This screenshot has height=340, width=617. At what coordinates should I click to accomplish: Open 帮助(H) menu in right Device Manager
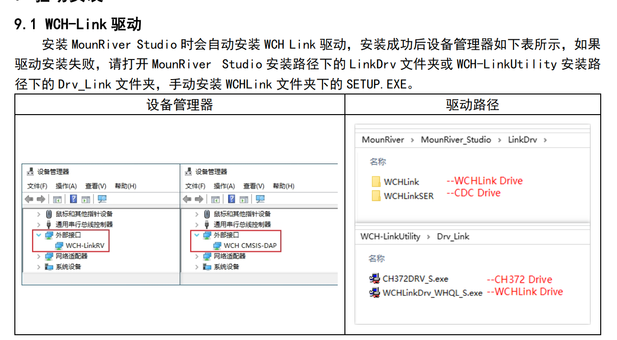pyautogui.click(x=284, y=186)
